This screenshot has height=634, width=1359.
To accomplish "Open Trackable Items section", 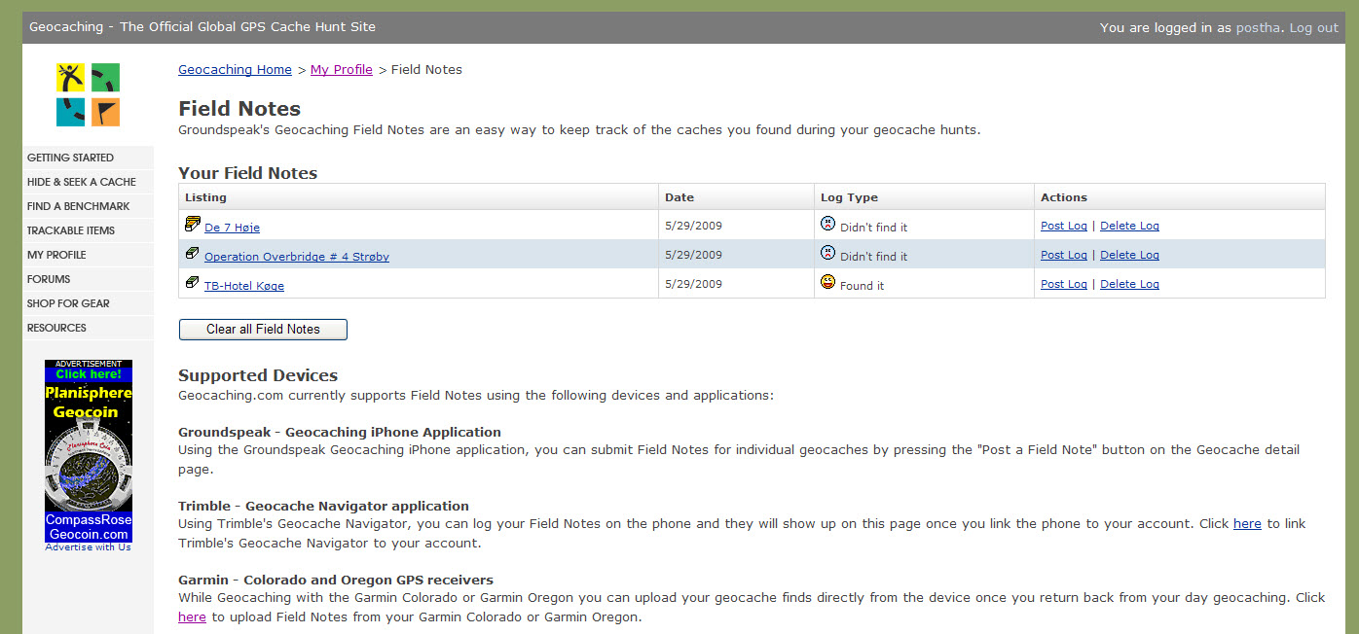I will pos(89,230).
